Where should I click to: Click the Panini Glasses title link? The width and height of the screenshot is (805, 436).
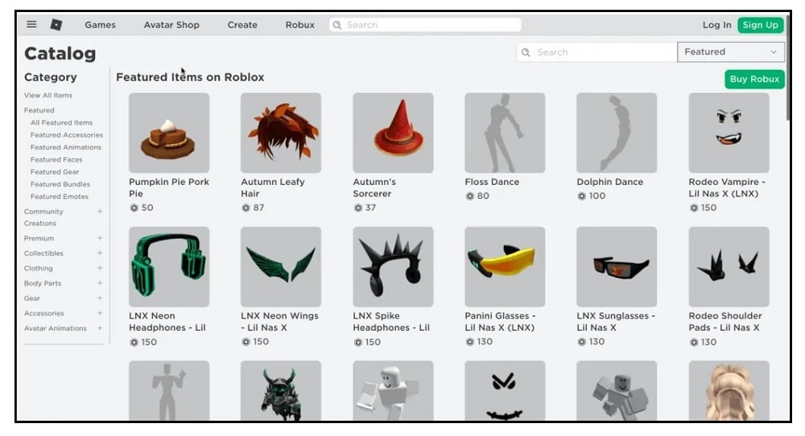[x=500, y=322]
